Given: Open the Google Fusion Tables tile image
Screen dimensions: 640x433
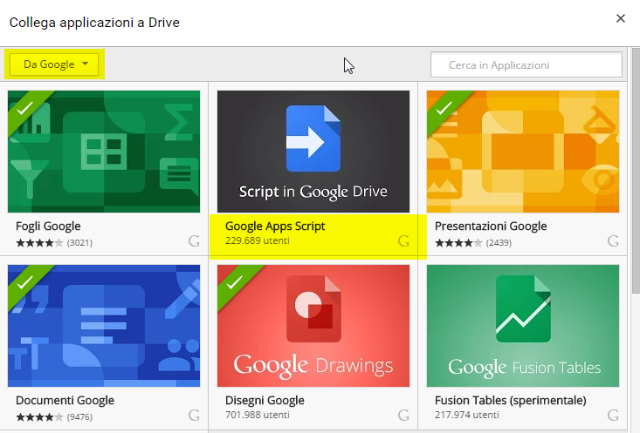Looking at the screenshot, I should [523, 326].
